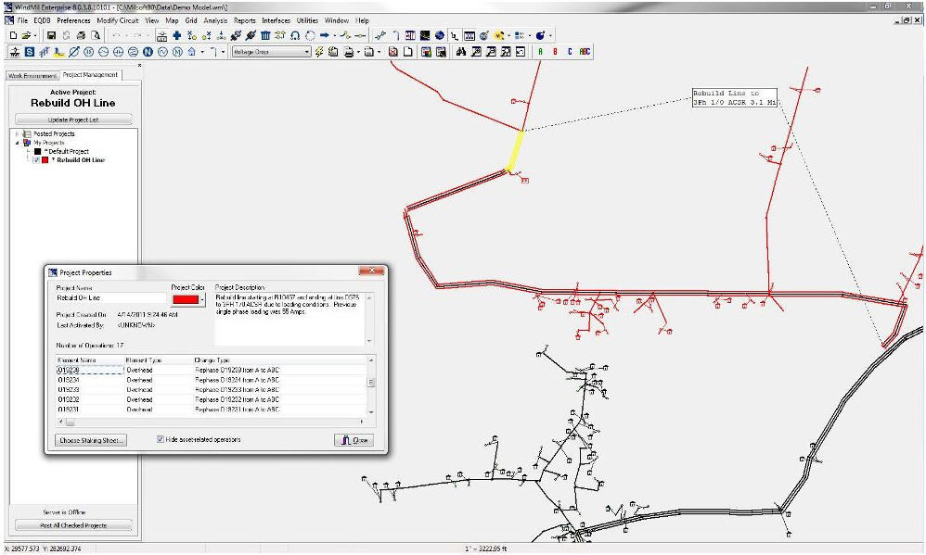The image size is (926, 555).
Task: Click the house Consumer element icon
Action: pyautogui.click(x=192, y=52)
